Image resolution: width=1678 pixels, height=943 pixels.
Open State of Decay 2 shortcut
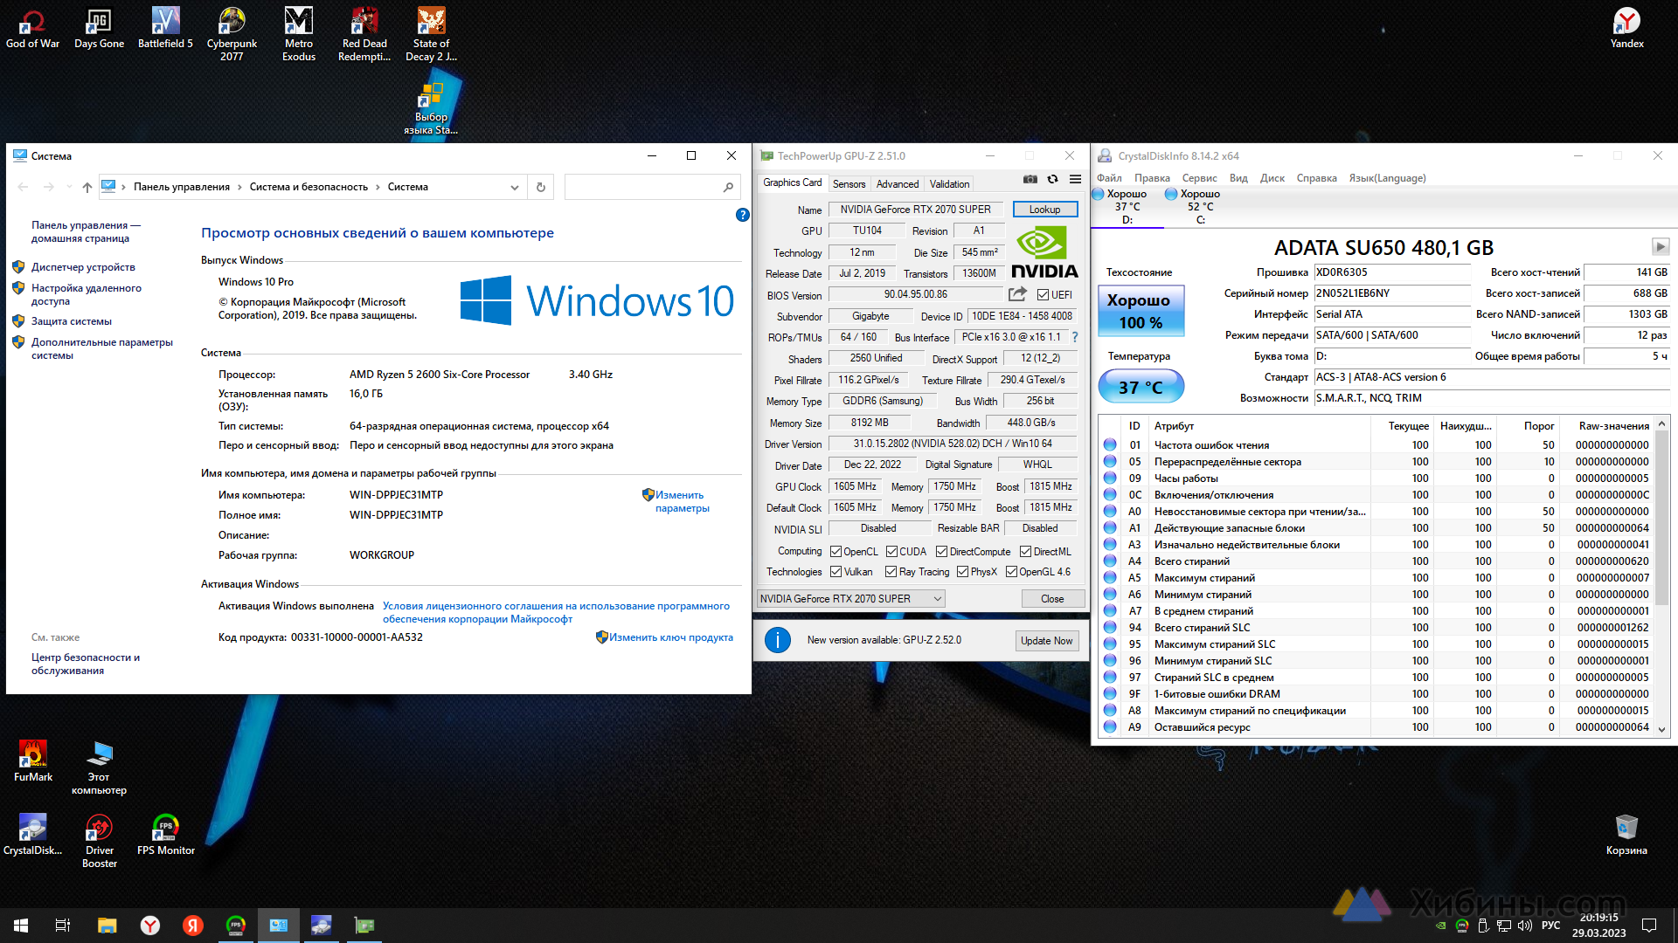coord(431,34)
